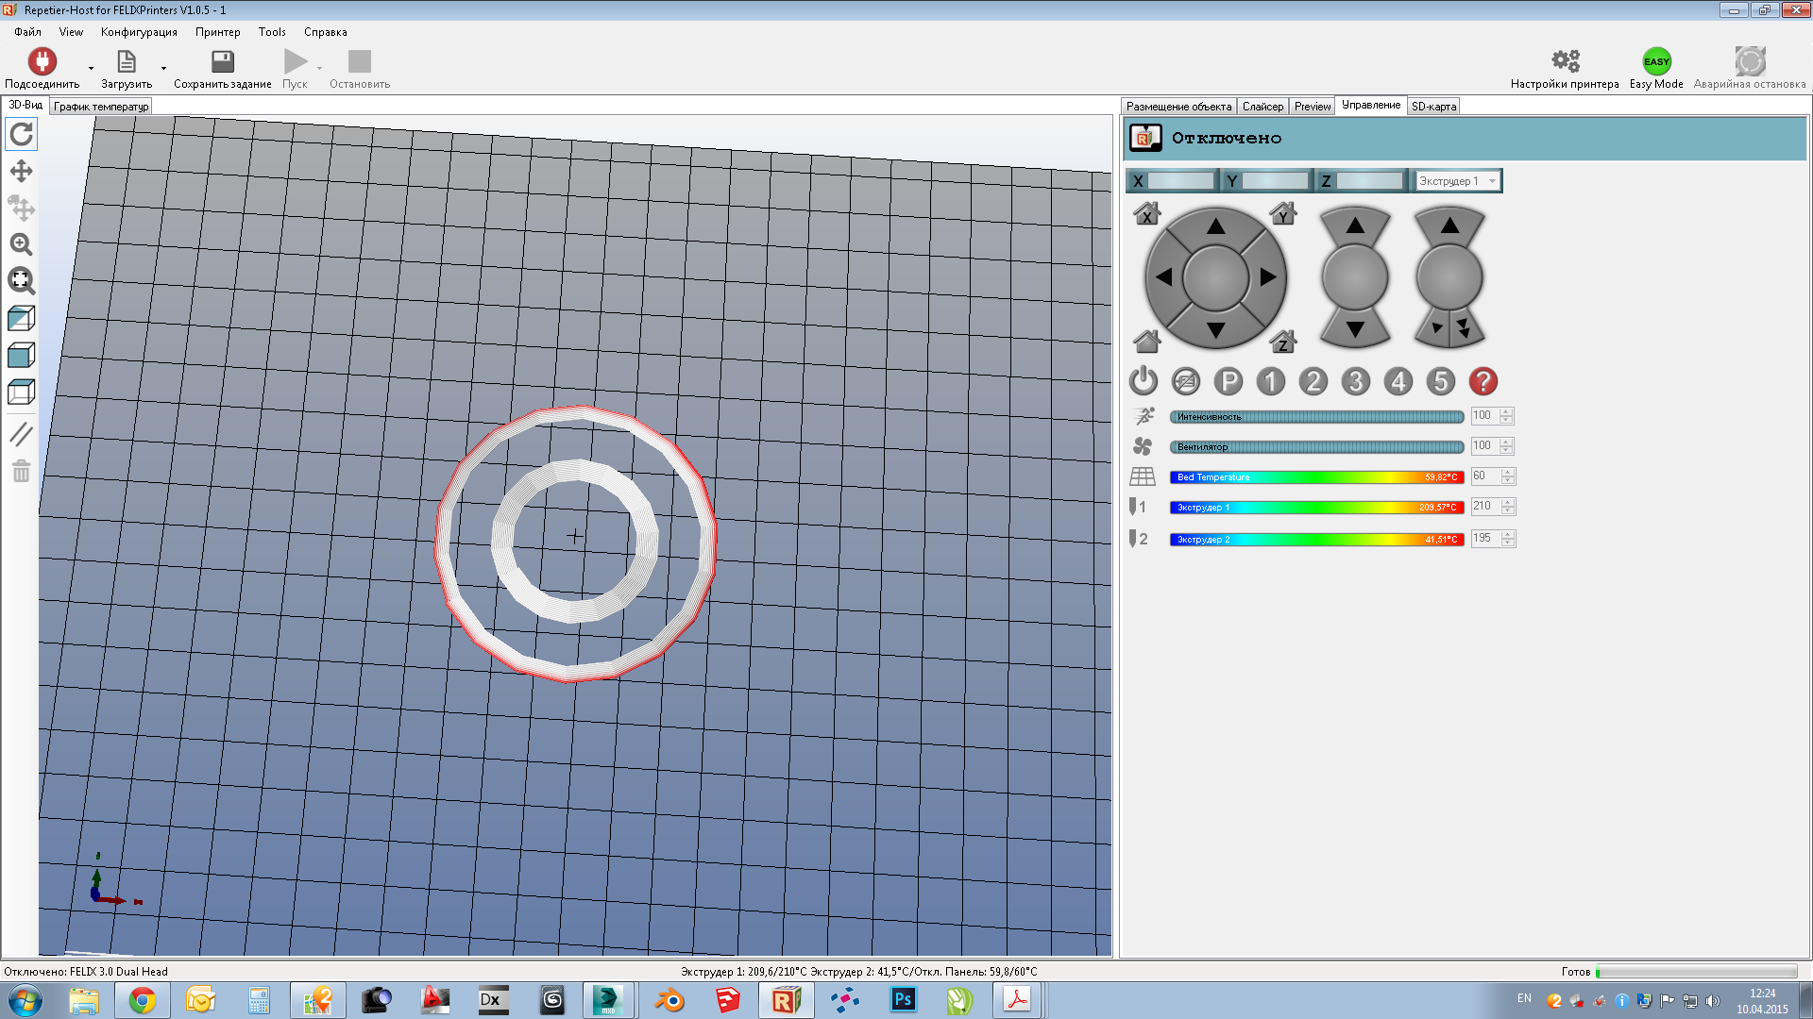Toggle the heated bed grid icon
Viewport: 1813px width, 1019px height.
pos(1143,476)
